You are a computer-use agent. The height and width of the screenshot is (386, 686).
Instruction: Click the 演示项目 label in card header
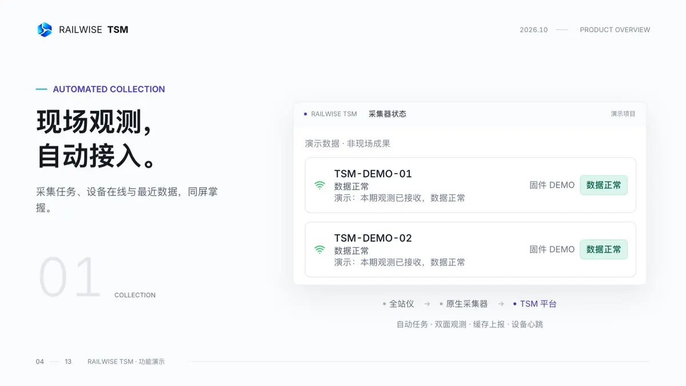(x=623, y=114)
